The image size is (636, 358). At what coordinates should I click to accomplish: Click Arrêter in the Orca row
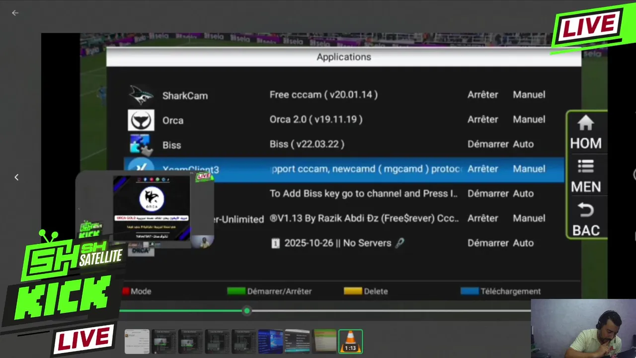(x=482, y=119)
